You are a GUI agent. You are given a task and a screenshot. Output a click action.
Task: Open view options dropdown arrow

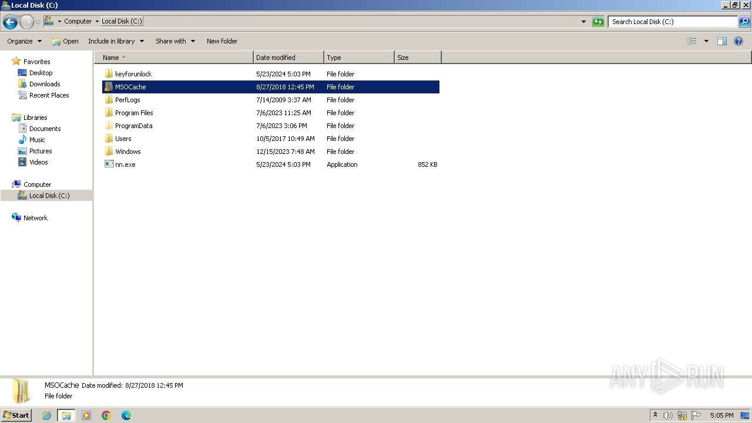[x=706, y=41]
